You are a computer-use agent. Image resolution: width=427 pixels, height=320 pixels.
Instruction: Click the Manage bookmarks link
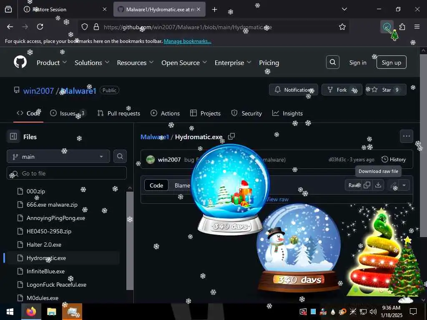pos(187,41)
